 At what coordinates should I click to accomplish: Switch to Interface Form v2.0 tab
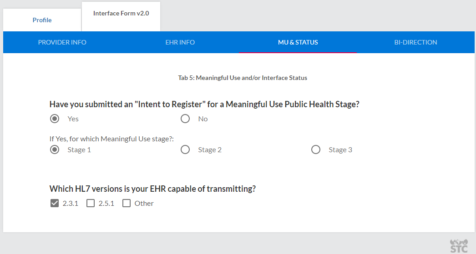(121, 14)
